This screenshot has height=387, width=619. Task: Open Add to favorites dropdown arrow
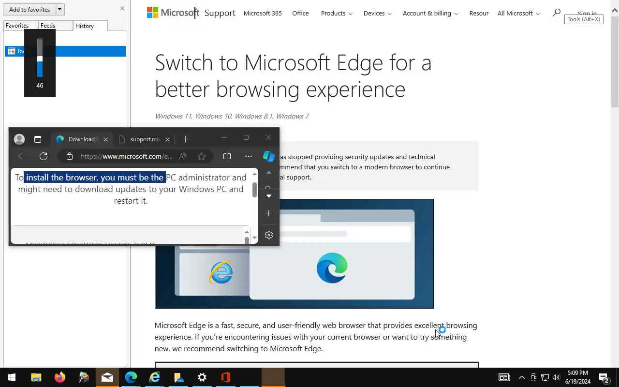59,9
